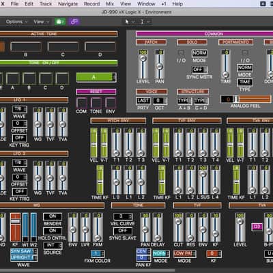Toggle Active Tone C button
Screen dimensions: 273x273
click(63, 46)
